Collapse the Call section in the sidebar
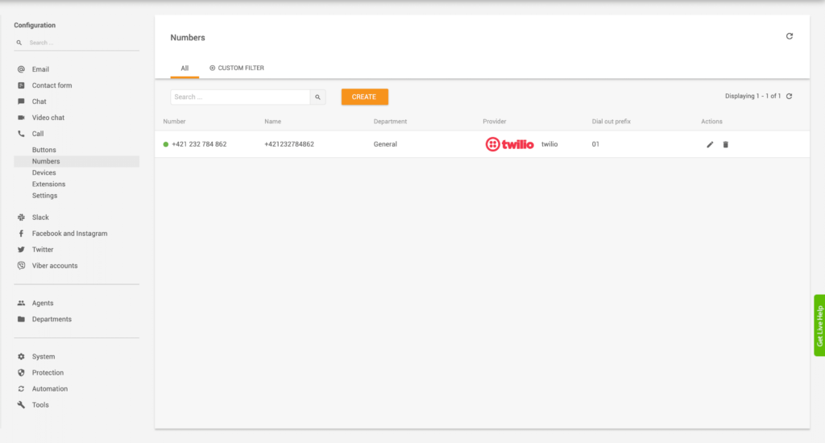The image size is (825, 443). click(38, 134)
